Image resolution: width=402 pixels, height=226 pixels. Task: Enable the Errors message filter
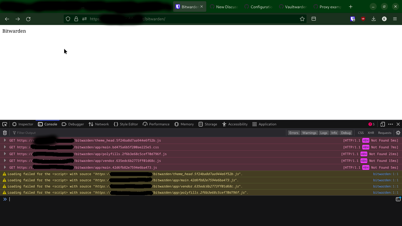tap(294, 133)
